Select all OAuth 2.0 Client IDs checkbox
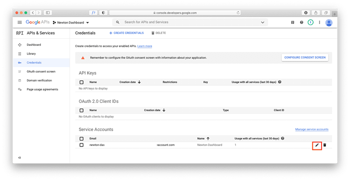 pos(81,110)
